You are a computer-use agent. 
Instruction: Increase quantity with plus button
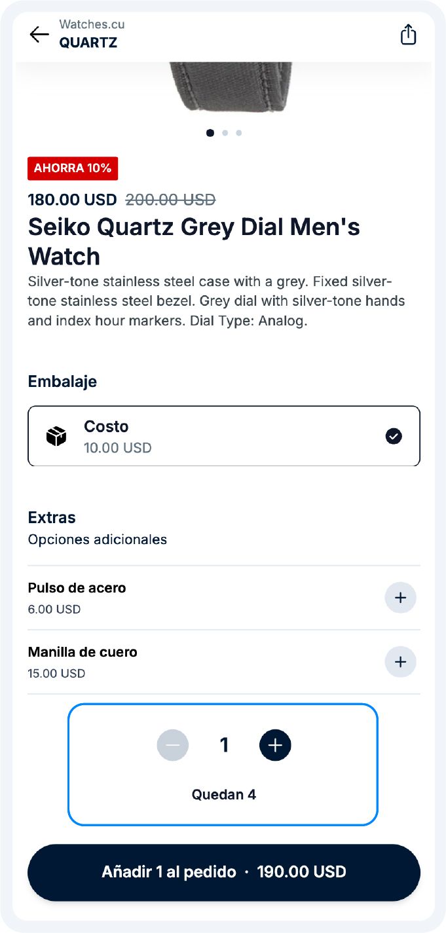pos(275,745)
